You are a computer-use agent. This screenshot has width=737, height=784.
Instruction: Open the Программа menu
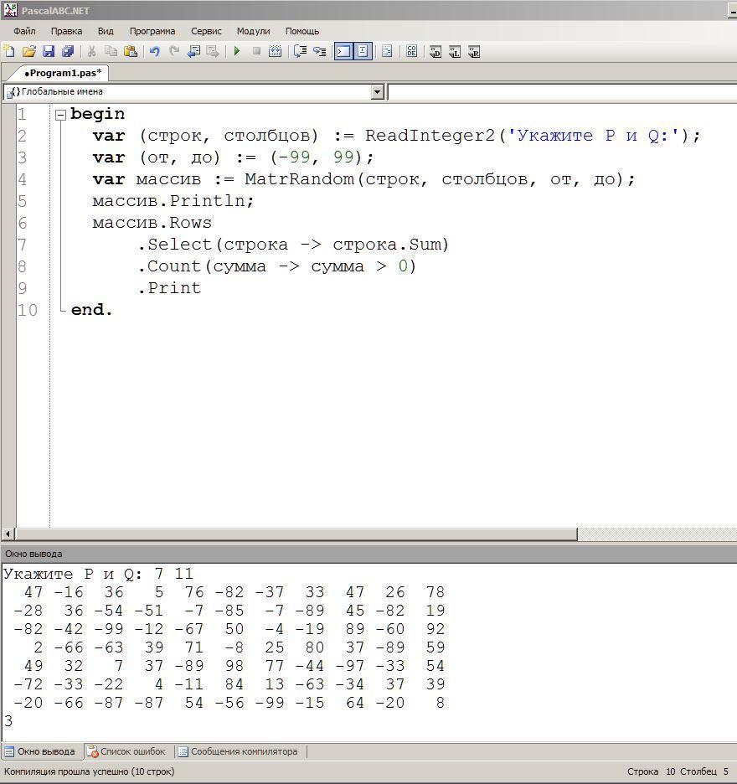pos(152,31)
